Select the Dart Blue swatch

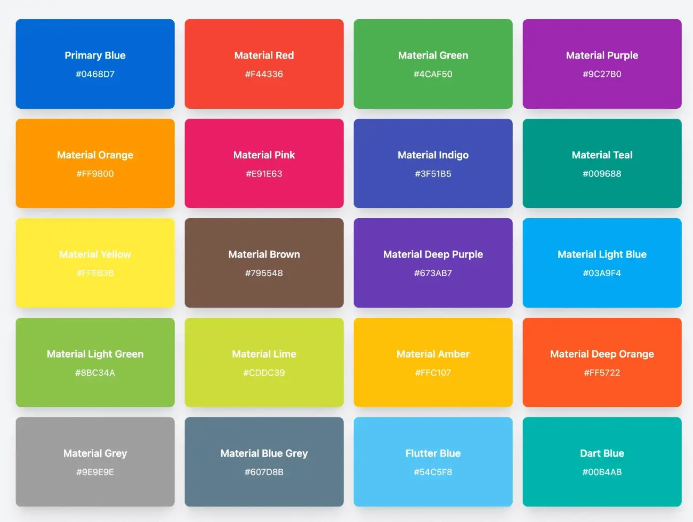(x=602, y=462)
